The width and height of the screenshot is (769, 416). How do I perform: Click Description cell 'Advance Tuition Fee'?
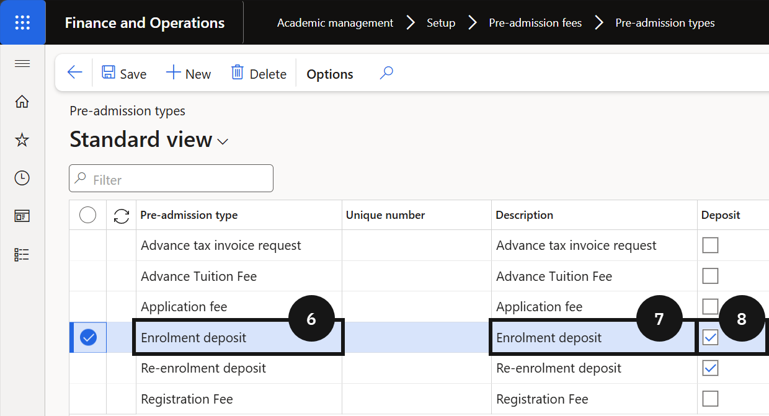point(595,276)
